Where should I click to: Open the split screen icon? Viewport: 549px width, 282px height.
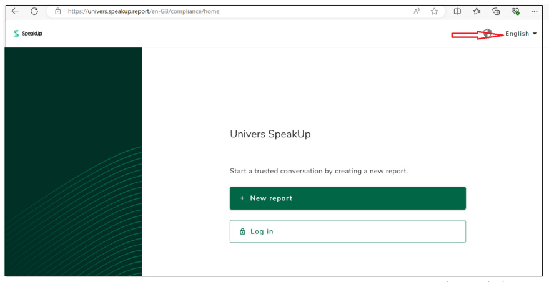point(457,11)
